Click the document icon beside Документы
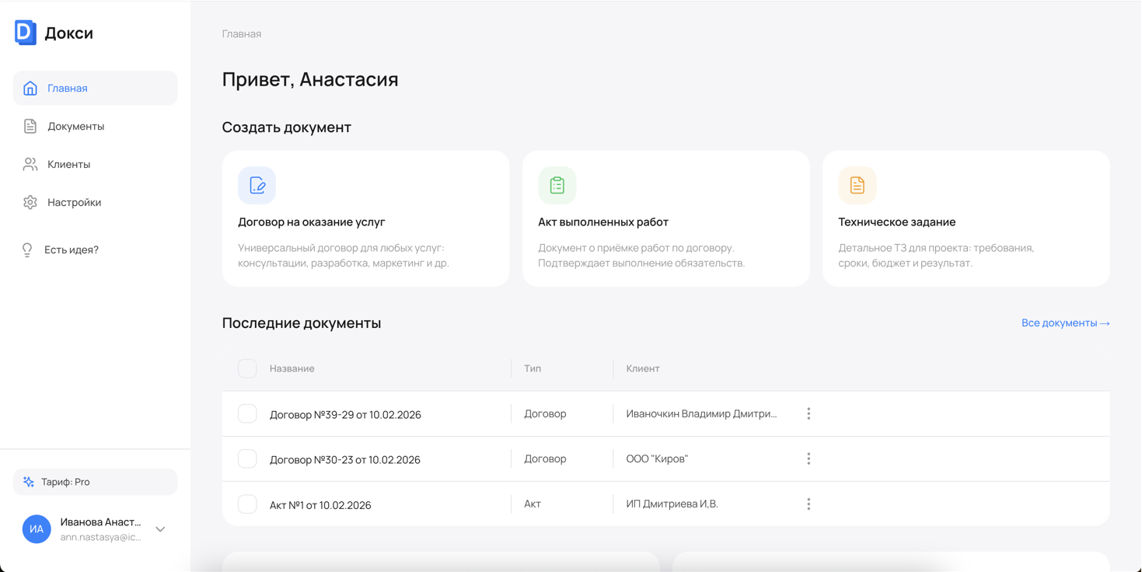The image size is (1142, 572). tap(30, 126)
